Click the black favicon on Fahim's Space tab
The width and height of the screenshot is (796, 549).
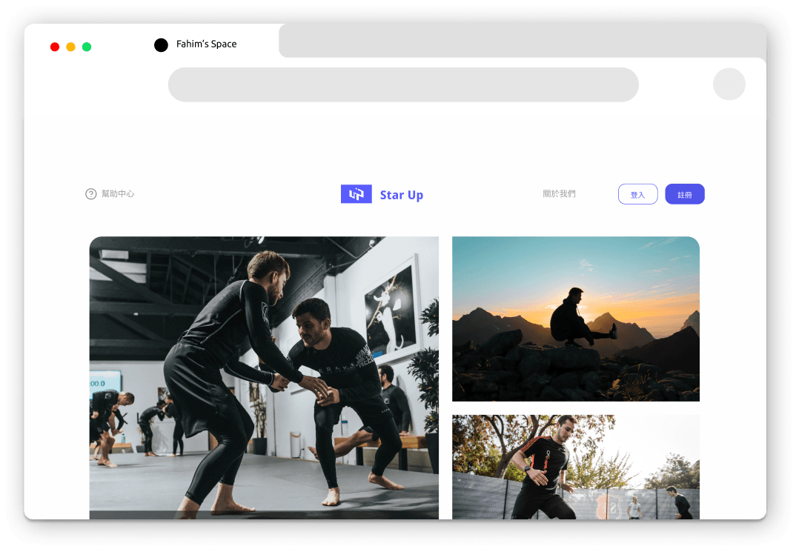point(161,45)
